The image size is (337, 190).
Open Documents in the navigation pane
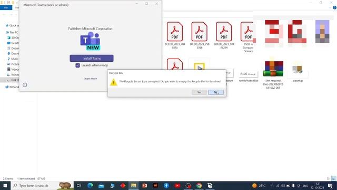coord(13,48)
